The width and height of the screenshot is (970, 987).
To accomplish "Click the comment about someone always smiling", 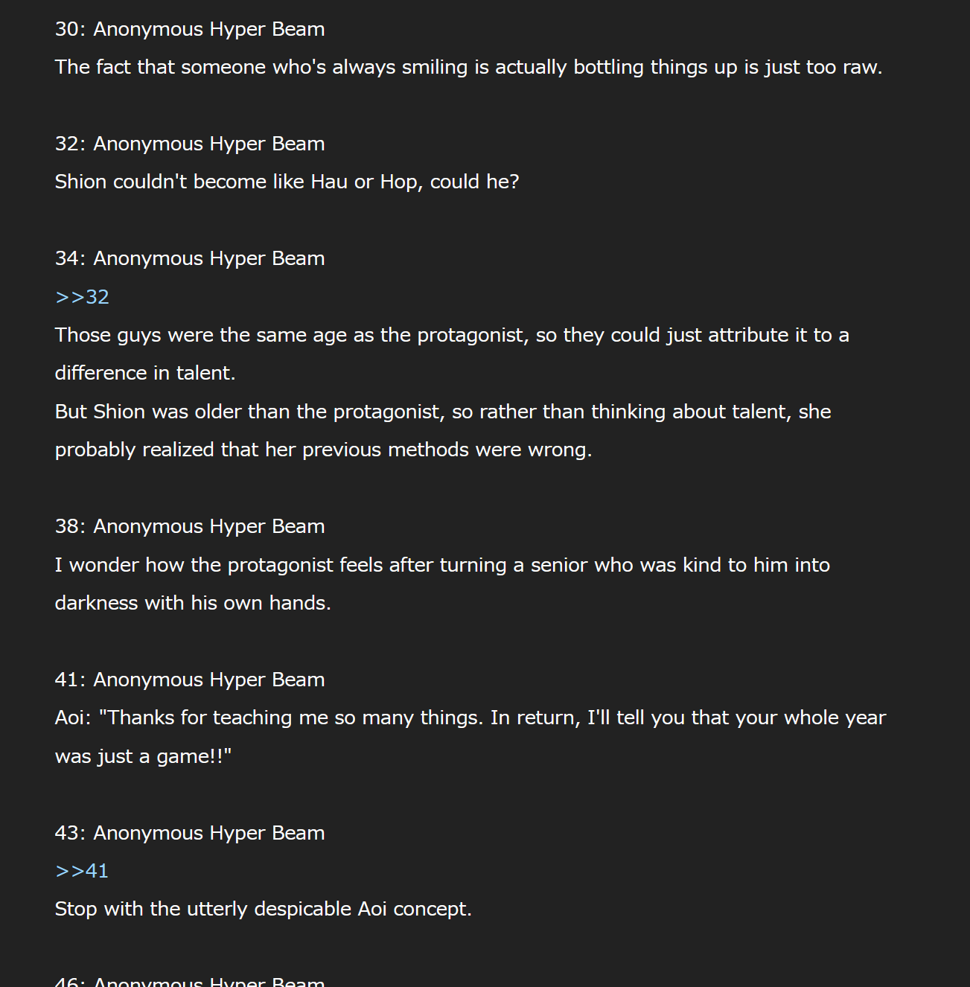I will tap(468, 67).
